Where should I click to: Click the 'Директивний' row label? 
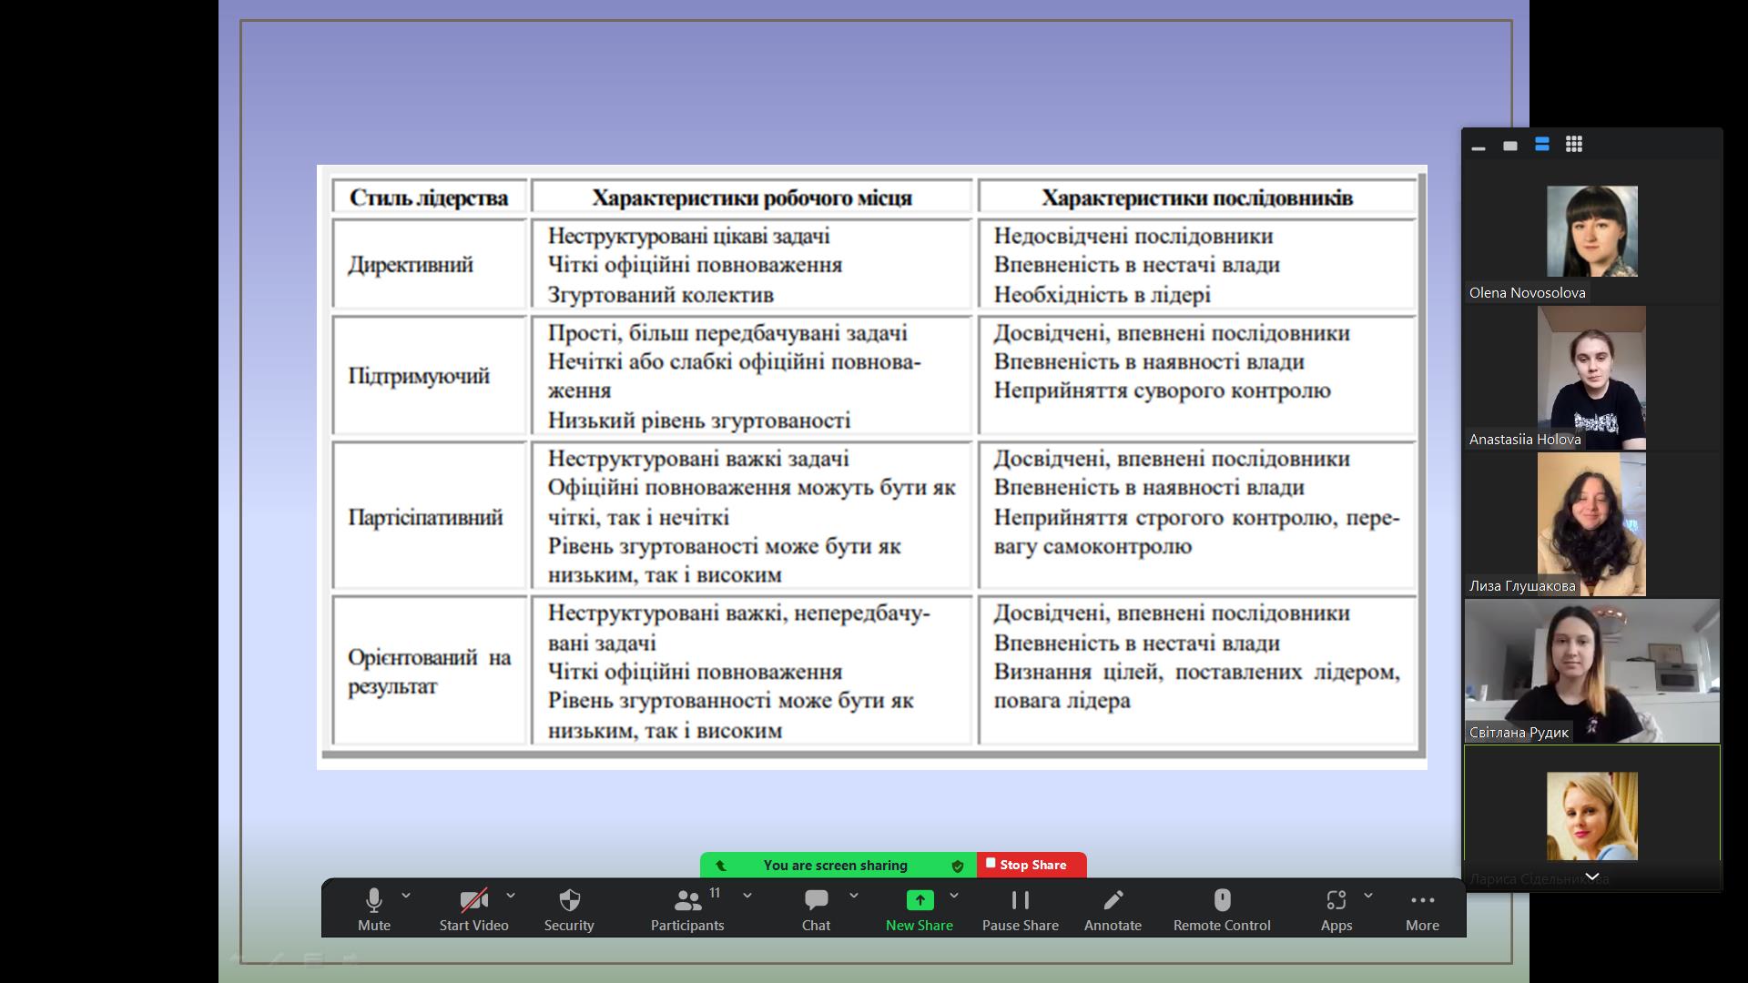pos(411,265)
